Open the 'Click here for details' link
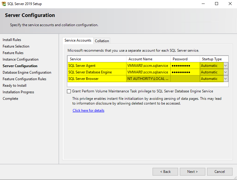Image resolution: width=237 pixels, height=180 pixels. [x=88, y=110]
